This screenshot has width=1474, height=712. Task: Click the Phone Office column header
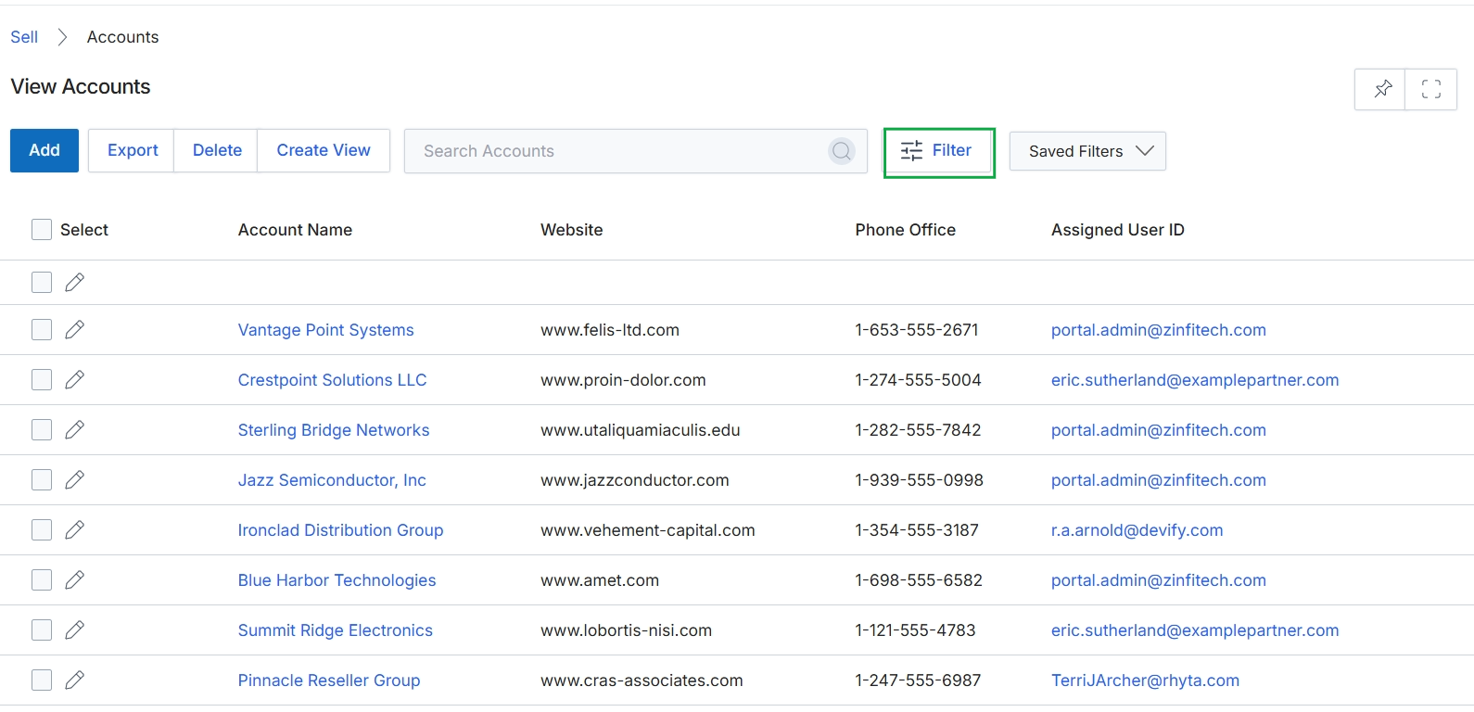pyautogui.click(x=905, y=230)
